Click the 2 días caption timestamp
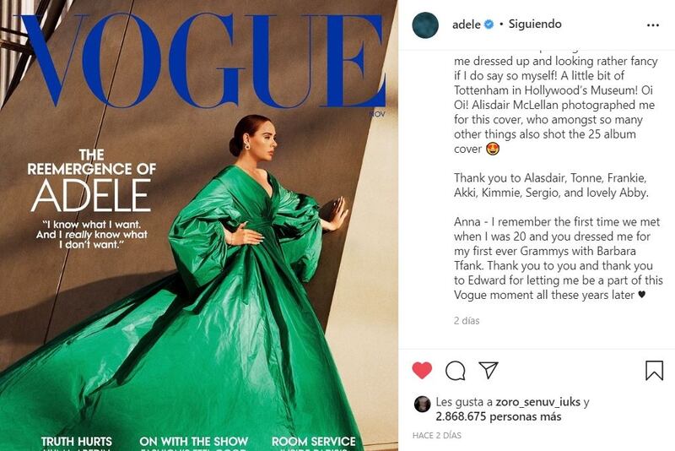675x451 pixels. 467,320
